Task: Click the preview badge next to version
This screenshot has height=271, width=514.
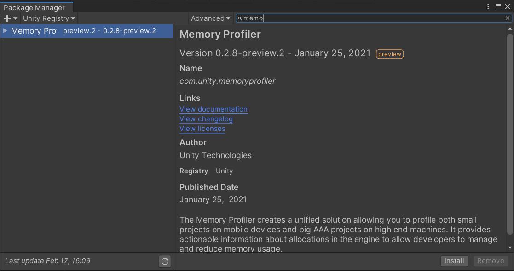Action: 389,54
